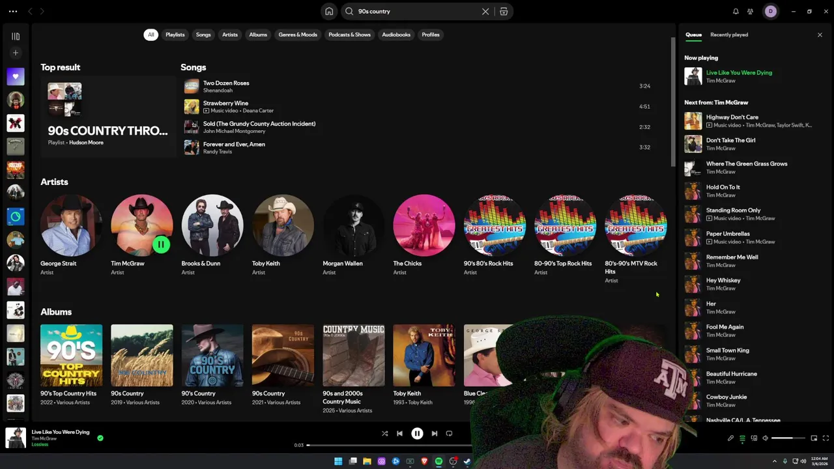Image resolution: width=834 pixels, height=469 pixels.
Task: Open the miniplayer icon
Action: (x=814, y=438)
